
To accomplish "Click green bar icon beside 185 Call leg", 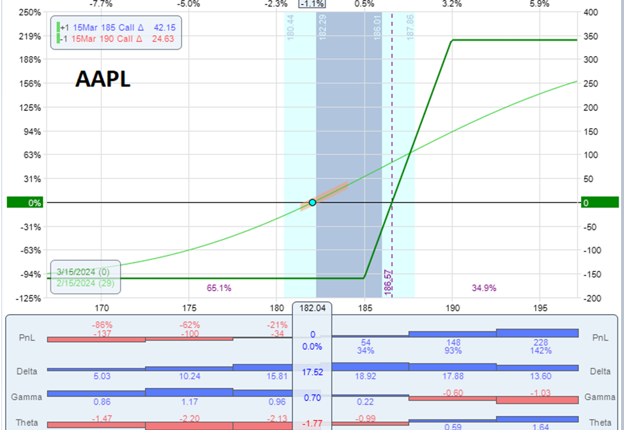I will (58, 27).
